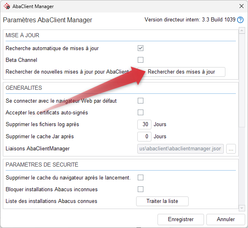Image resolution: width=248 pixels, height=228 pixels.
Task: Select the PARAMÈTRES DE SÉCURITÉ heading
Action: (42, 165)
